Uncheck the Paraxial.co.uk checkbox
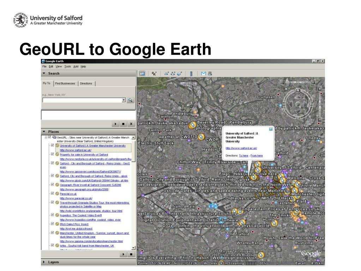The image size is (361, 271). 53,194
